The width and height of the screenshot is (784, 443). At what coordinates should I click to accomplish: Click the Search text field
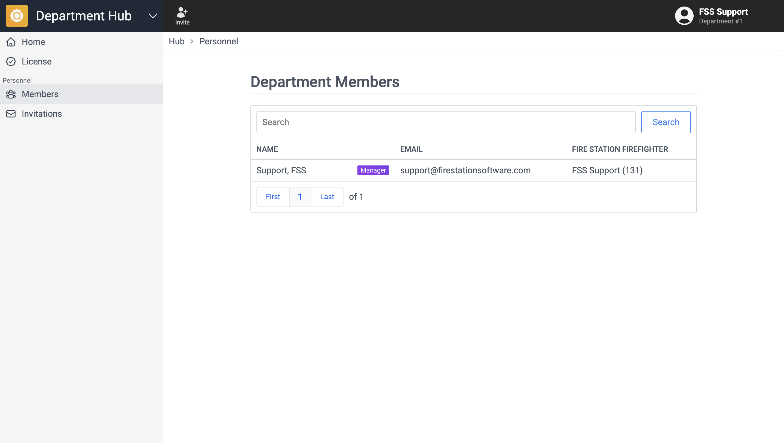coord(446,122)
